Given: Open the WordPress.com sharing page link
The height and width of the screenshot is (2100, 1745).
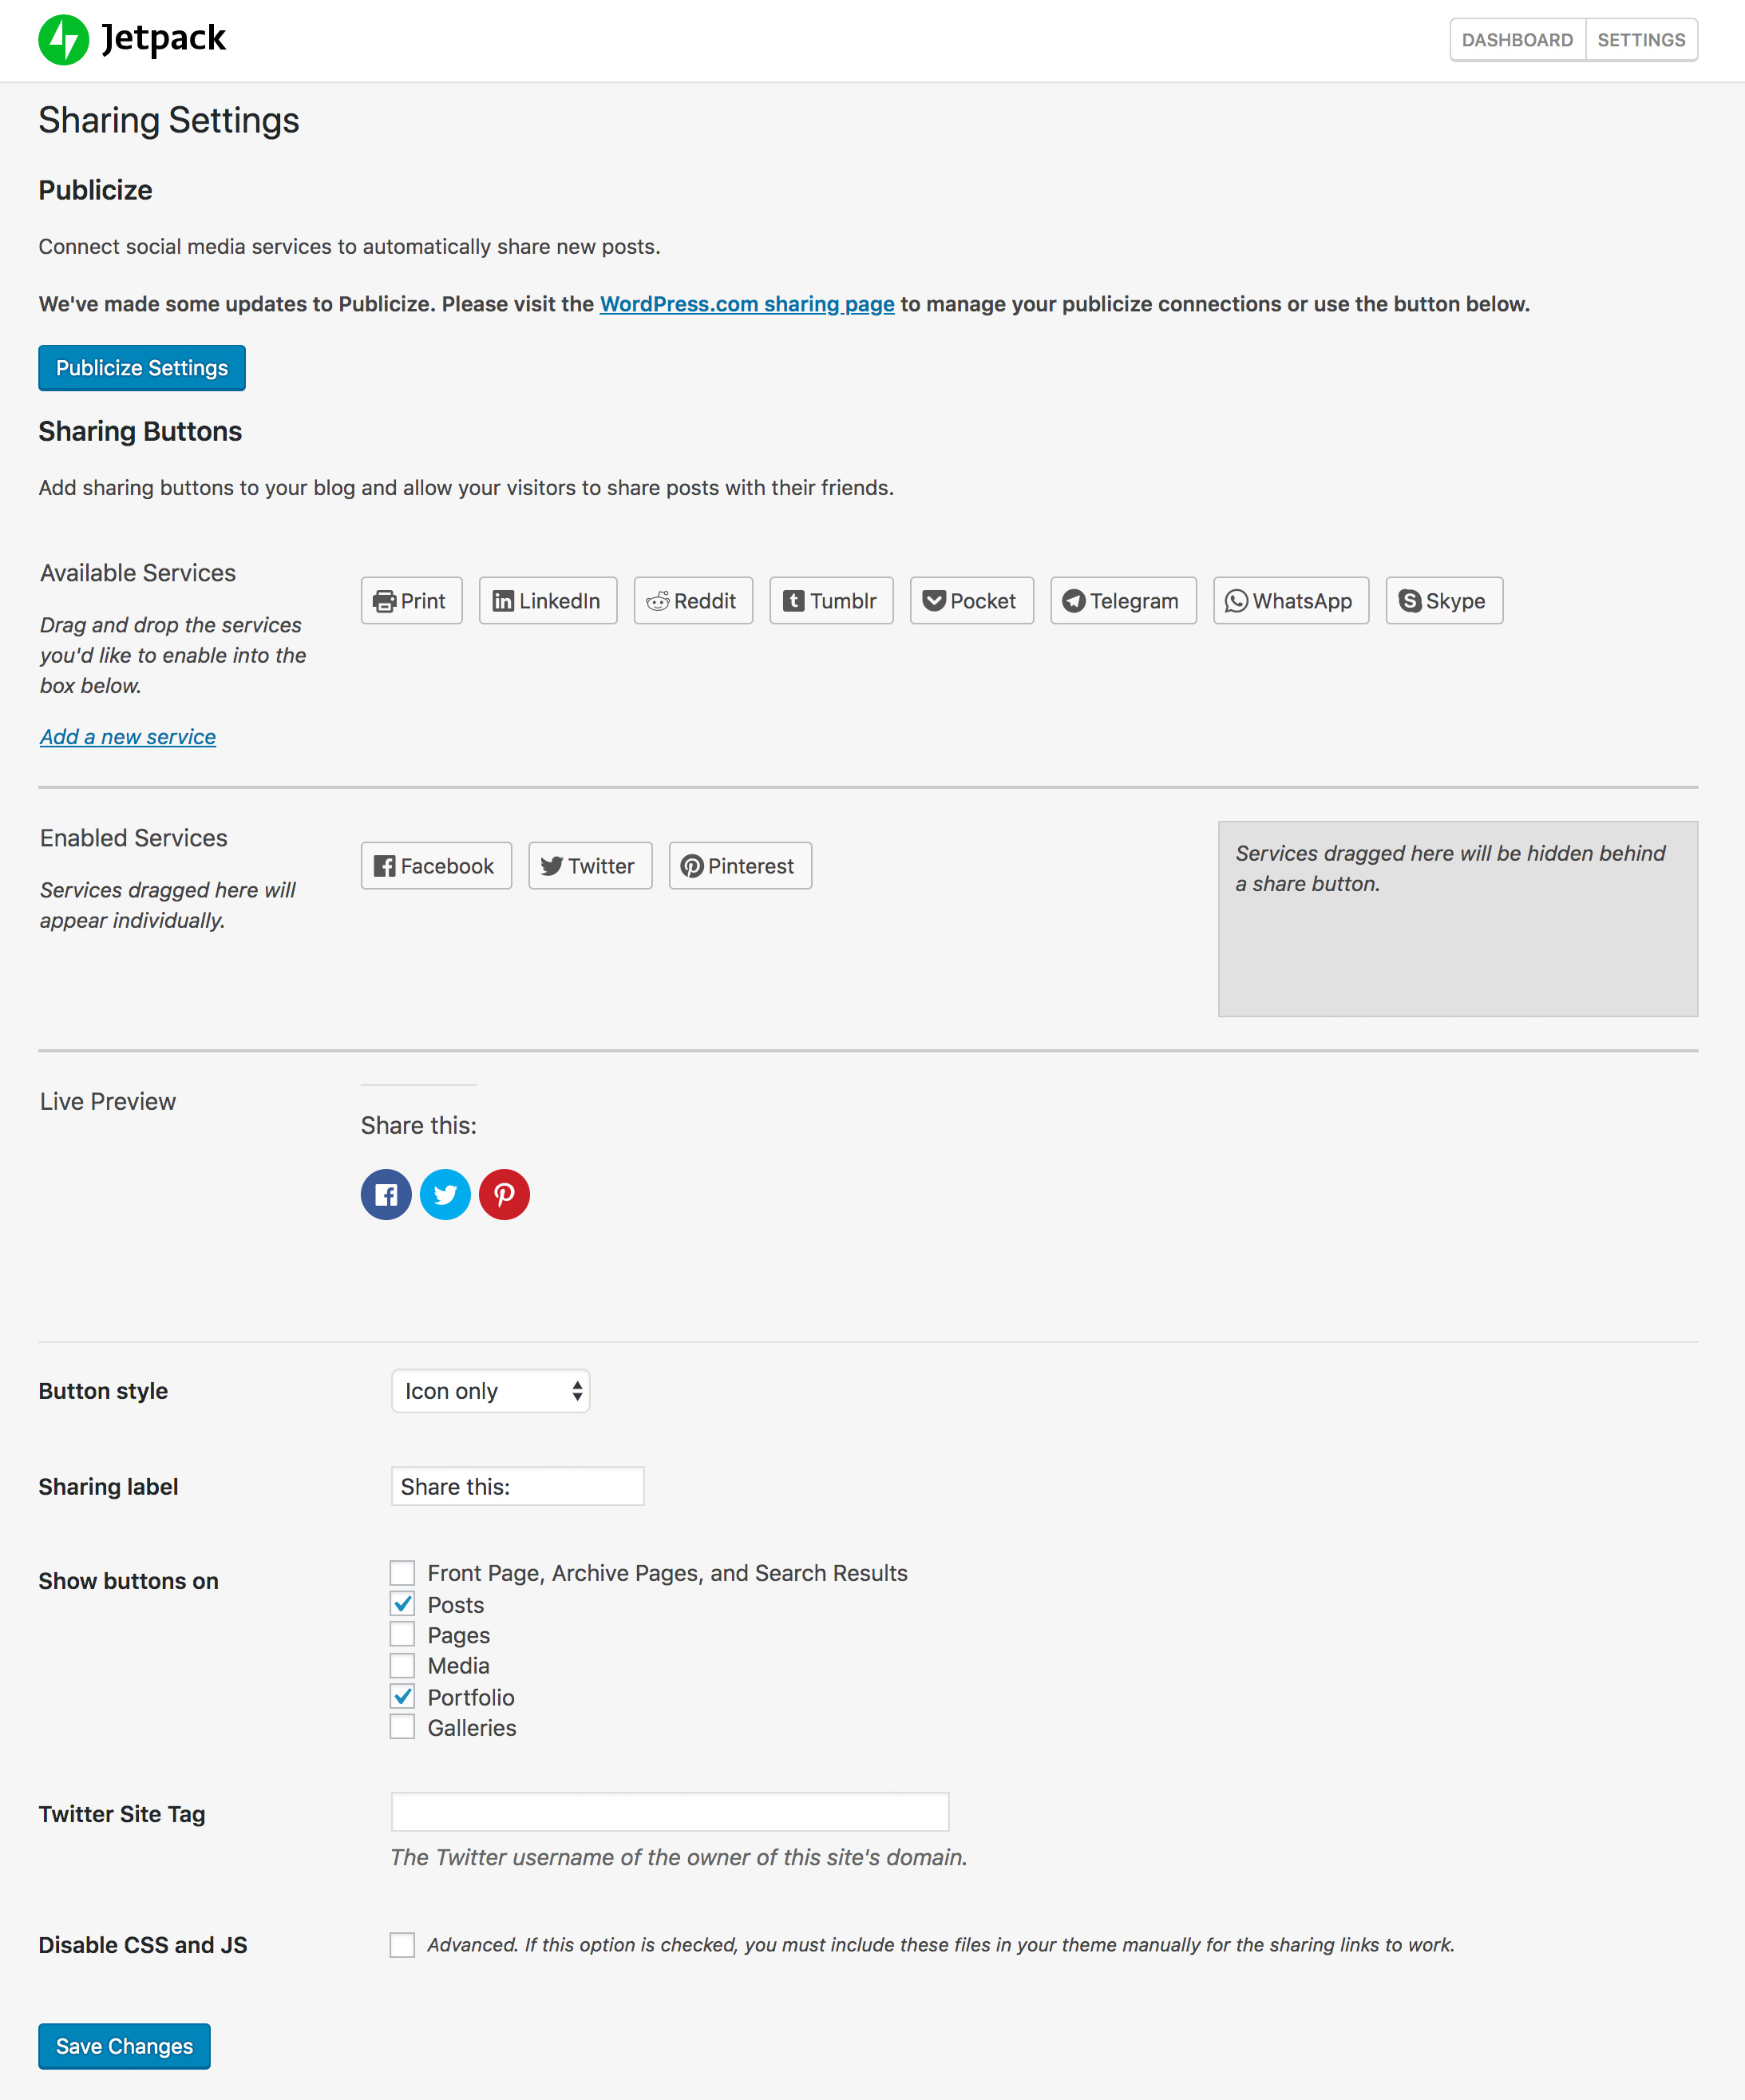Looking at the screenshot, I should 747,304.
